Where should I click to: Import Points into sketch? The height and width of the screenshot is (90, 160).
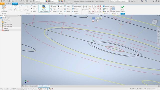point(105,9)
